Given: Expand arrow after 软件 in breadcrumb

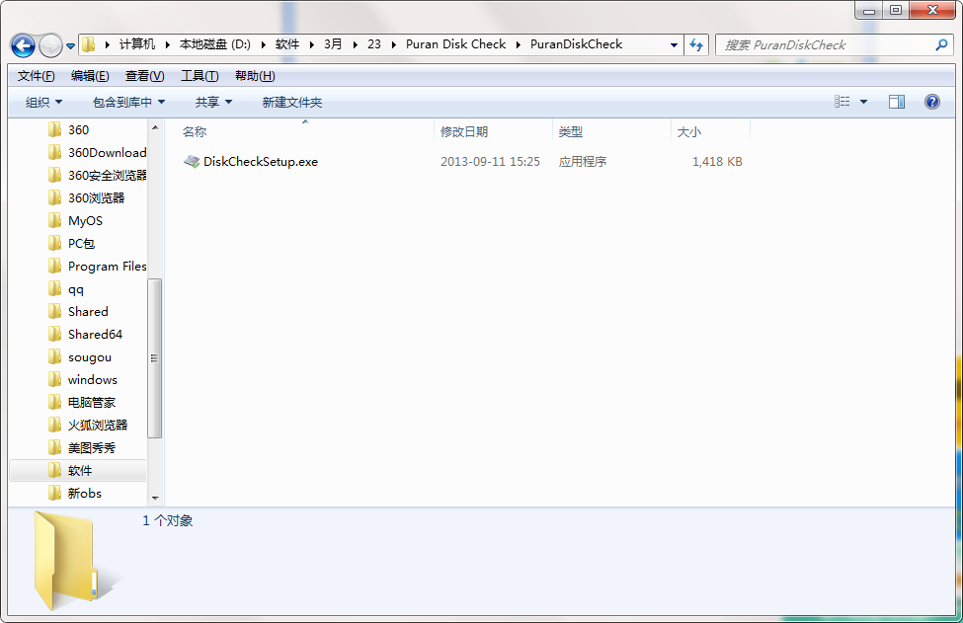Looking at the screenshot, I should coord(311,44).
